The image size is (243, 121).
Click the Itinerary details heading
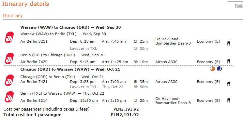pos(25,4)
